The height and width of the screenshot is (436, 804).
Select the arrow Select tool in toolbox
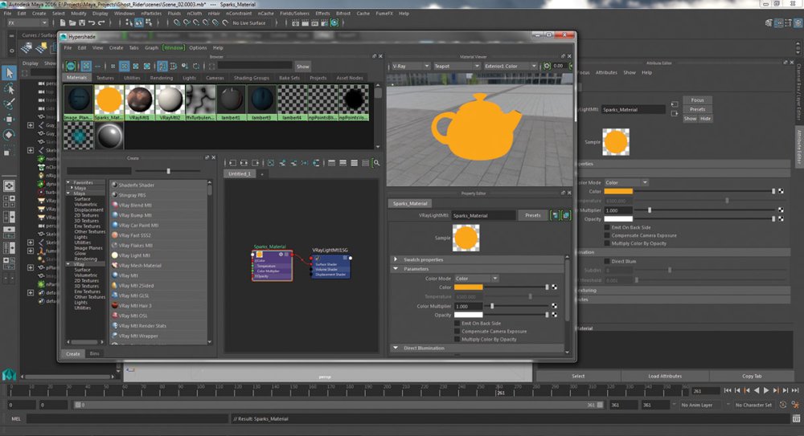pyautogui.click(x=9, y=73)
